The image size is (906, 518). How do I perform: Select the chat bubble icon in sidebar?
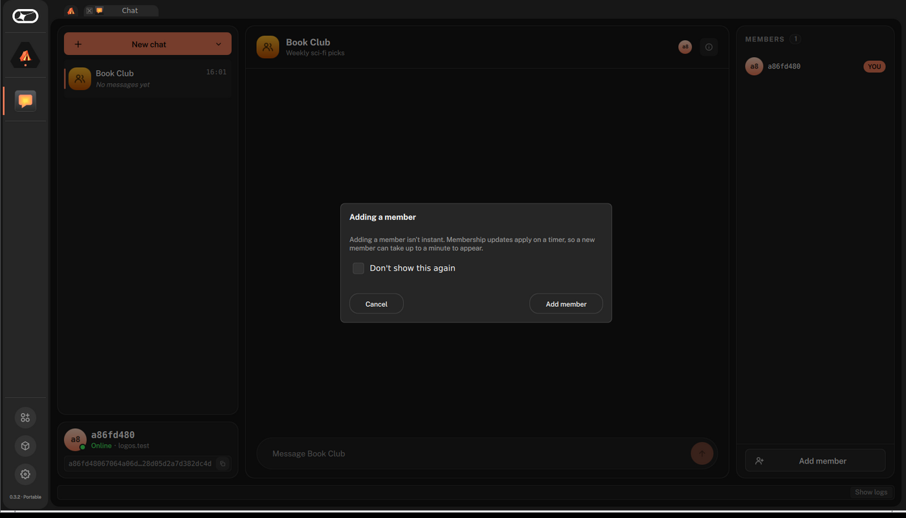25,101
